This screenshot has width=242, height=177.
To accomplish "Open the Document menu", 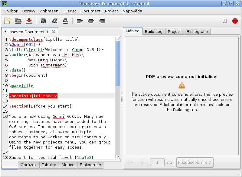I will tap(90, 11).
